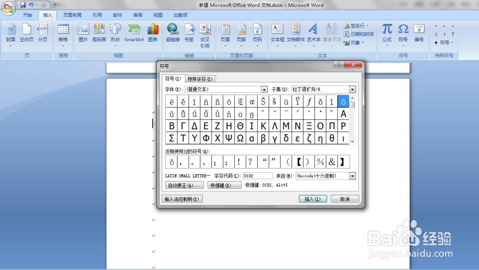Switch to the Page Layout (页面布局) tab
479x270 pixels.
pos(72,15)
